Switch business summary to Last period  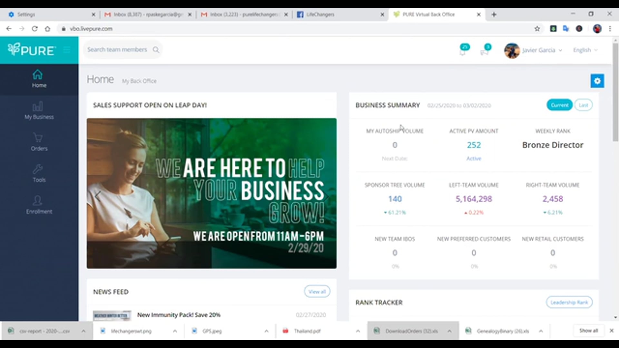point(583,105)
